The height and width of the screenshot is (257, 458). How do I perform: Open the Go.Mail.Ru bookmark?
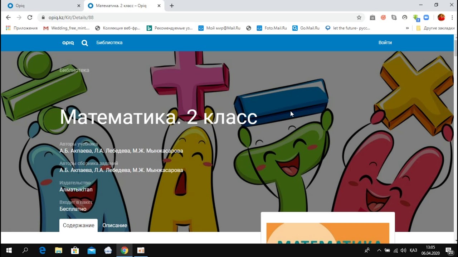pos(306,28)
